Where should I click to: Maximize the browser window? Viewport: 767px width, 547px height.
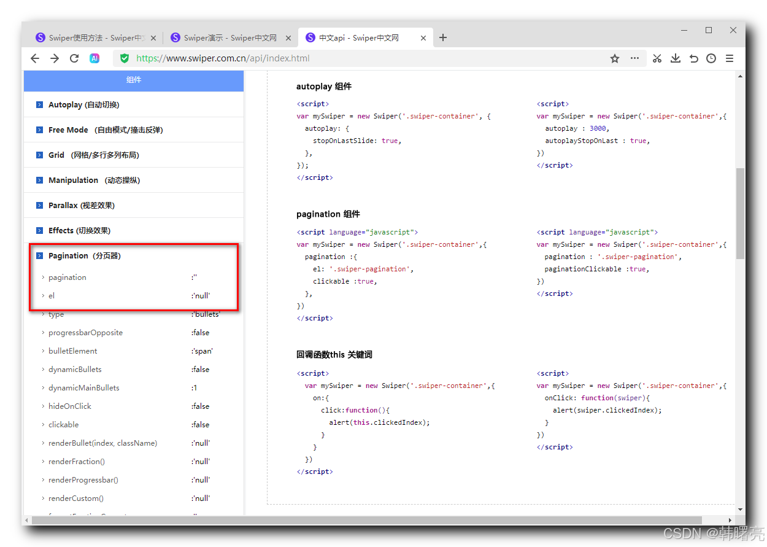coord(708,29)
